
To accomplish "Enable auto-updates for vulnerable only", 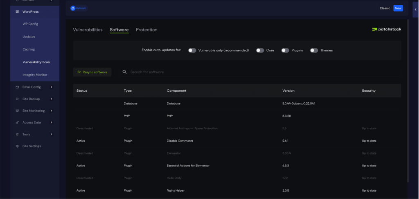I will (192, 51).
